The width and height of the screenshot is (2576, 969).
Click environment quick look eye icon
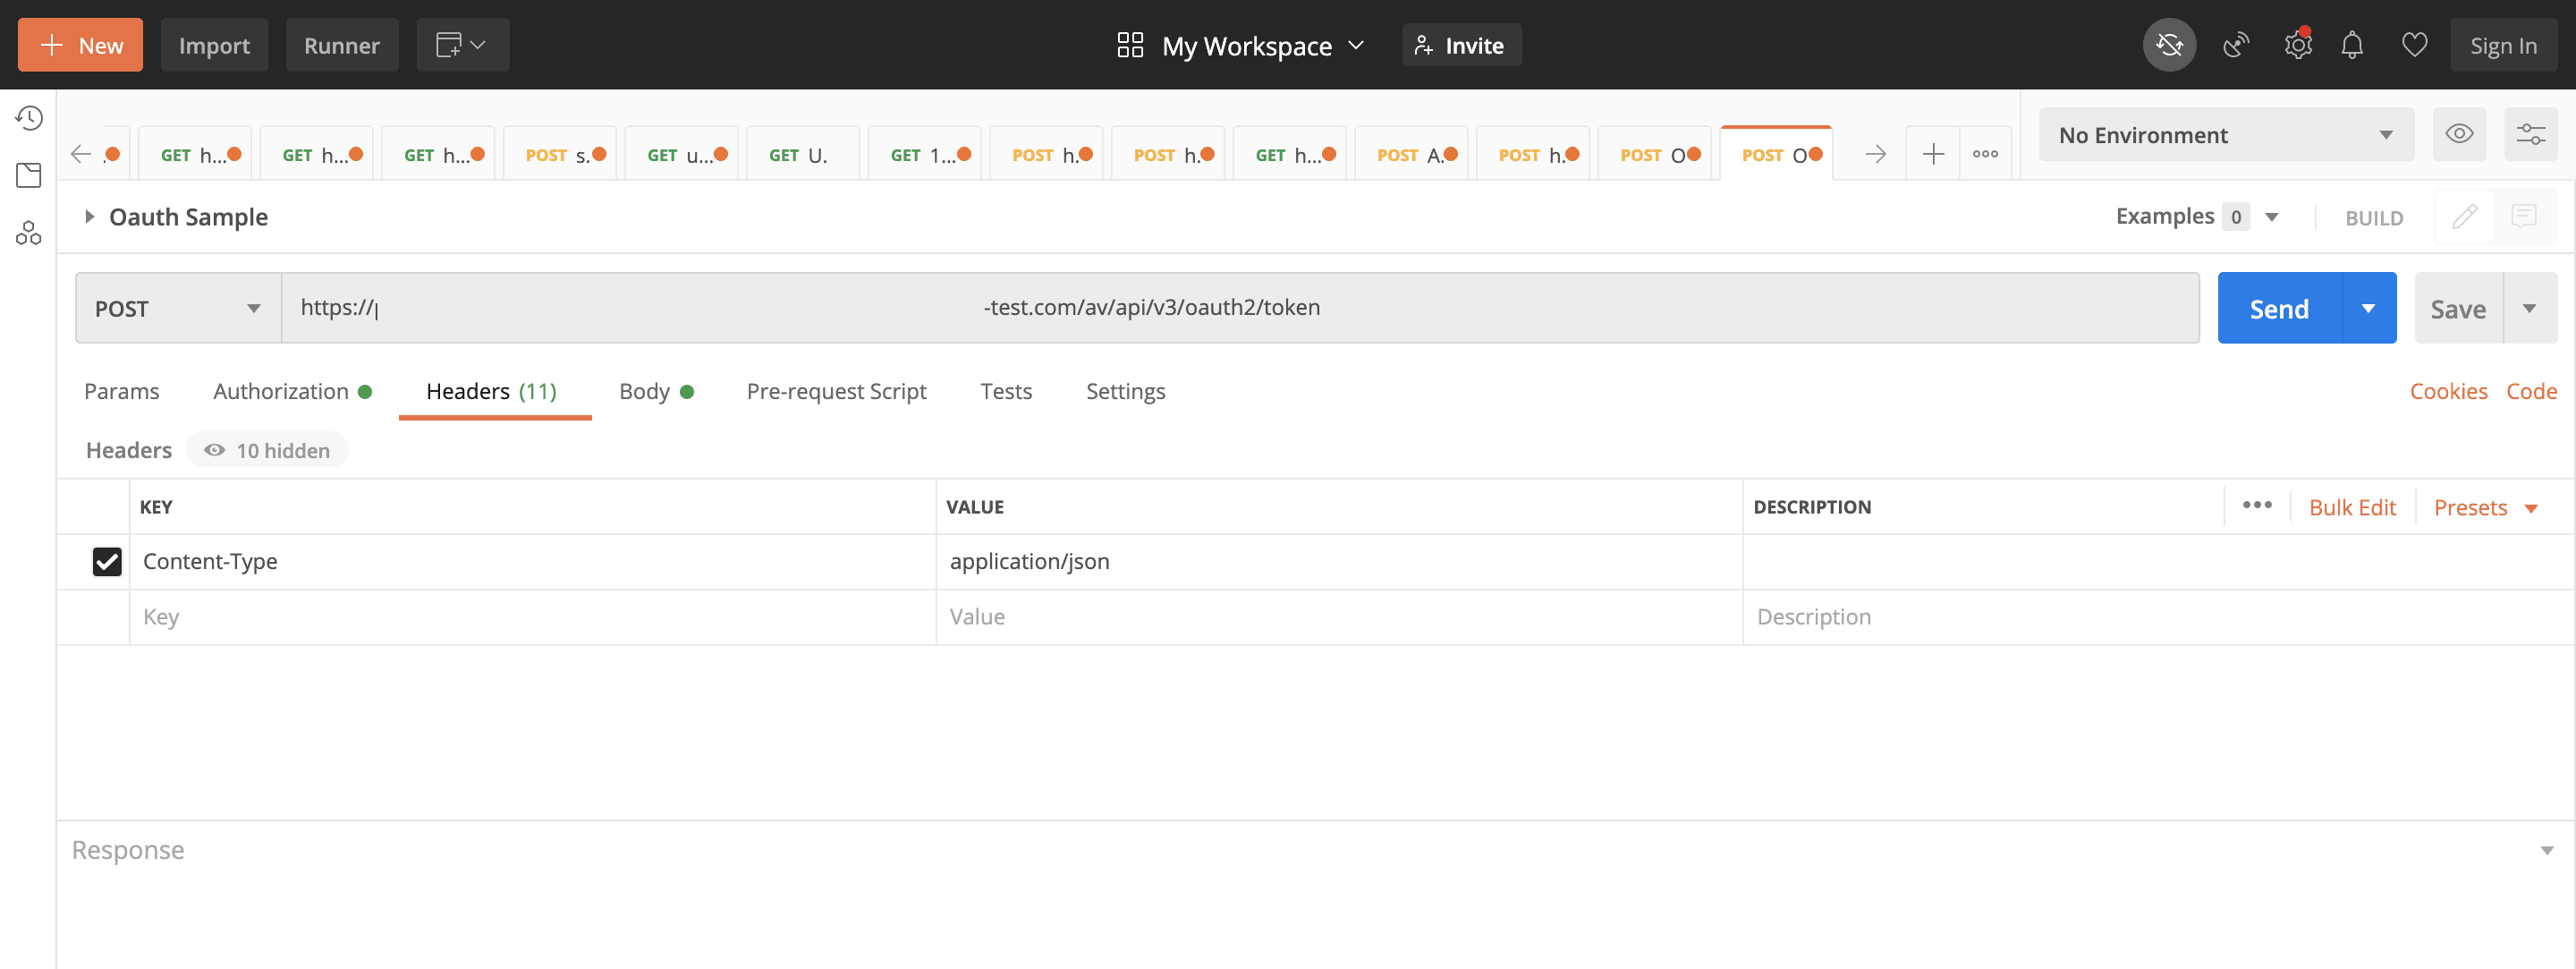(2459, 134)
